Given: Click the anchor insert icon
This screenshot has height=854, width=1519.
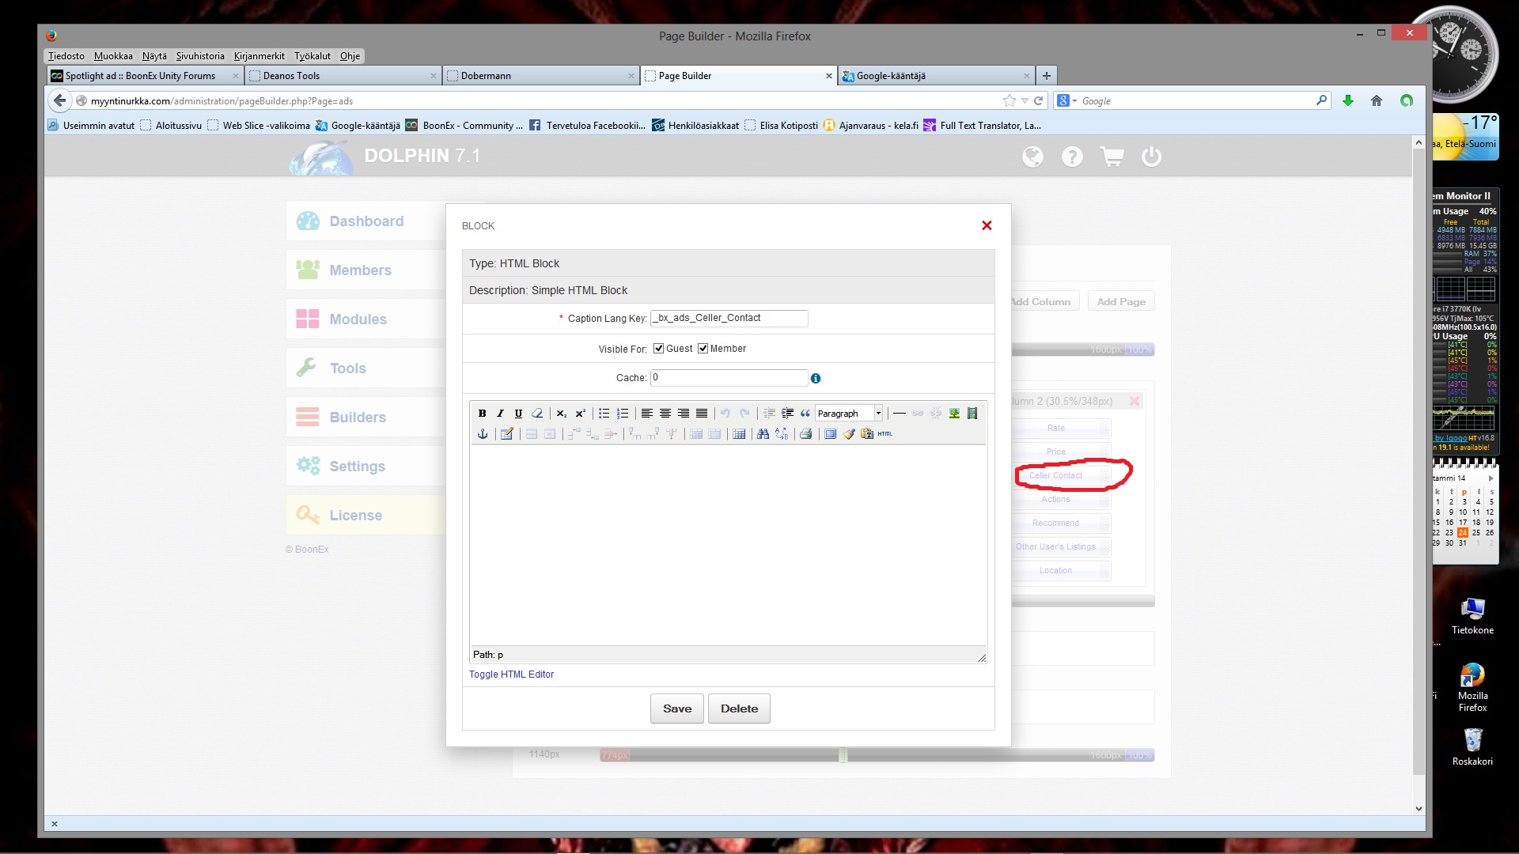Looking at the screenshot, I should coord(482,434).
